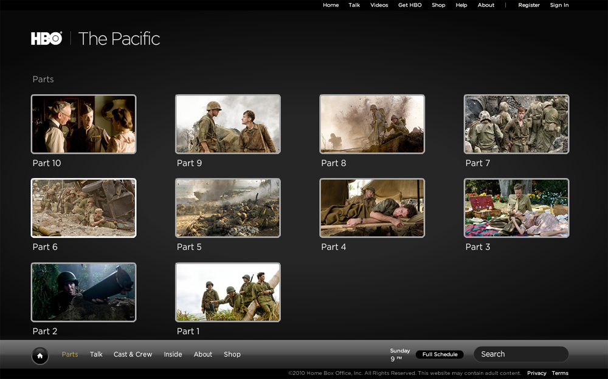
Task: Click the Part 6 caption text
Action: click(45, 247)
